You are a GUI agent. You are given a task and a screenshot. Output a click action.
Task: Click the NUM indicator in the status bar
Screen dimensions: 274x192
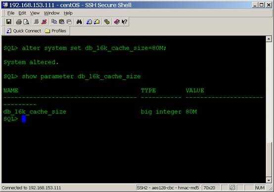click(260, 188)
